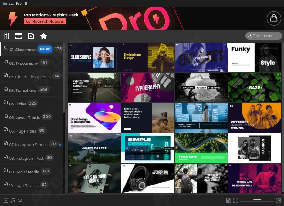
Task: Open the 'Things are designed well' thumbnail
Action: click(x=255, y=179)
